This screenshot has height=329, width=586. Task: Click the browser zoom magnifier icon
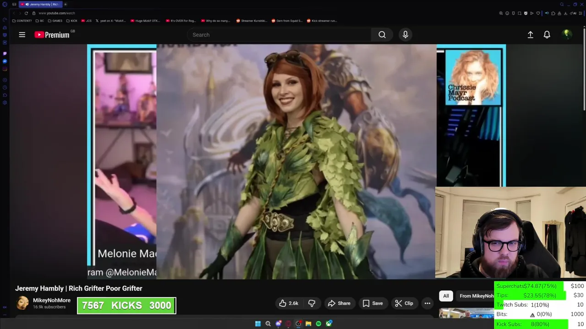[501, 13]
